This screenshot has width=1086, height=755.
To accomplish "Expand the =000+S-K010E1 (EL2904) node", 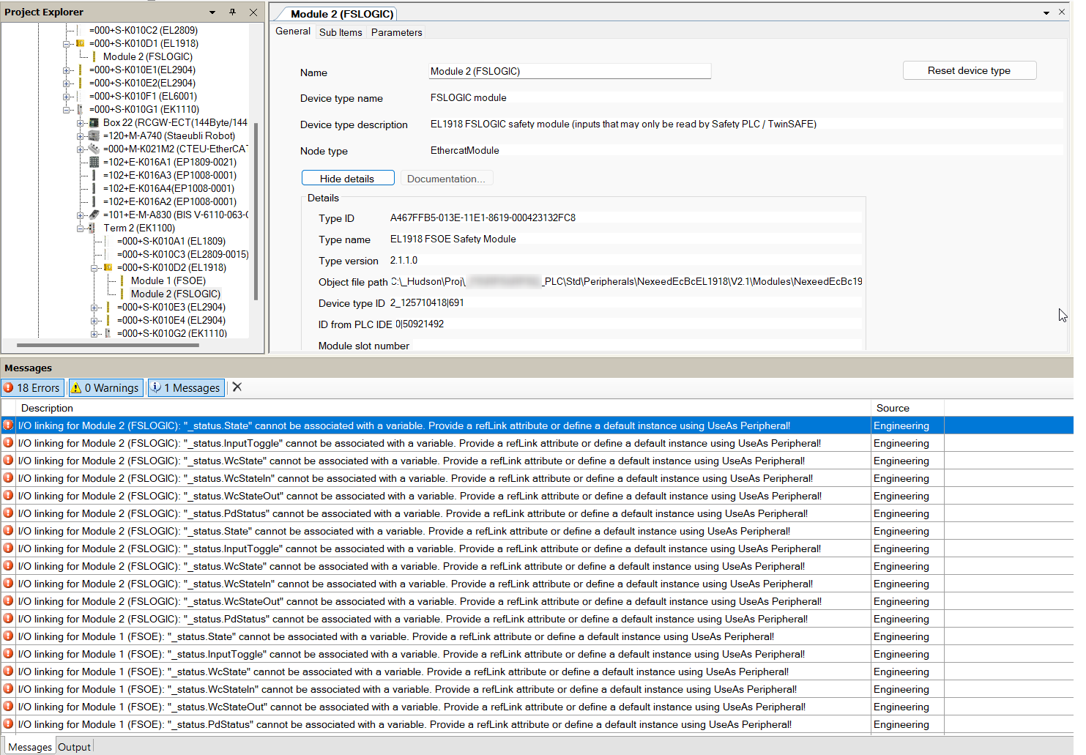I will coord(66,70).
